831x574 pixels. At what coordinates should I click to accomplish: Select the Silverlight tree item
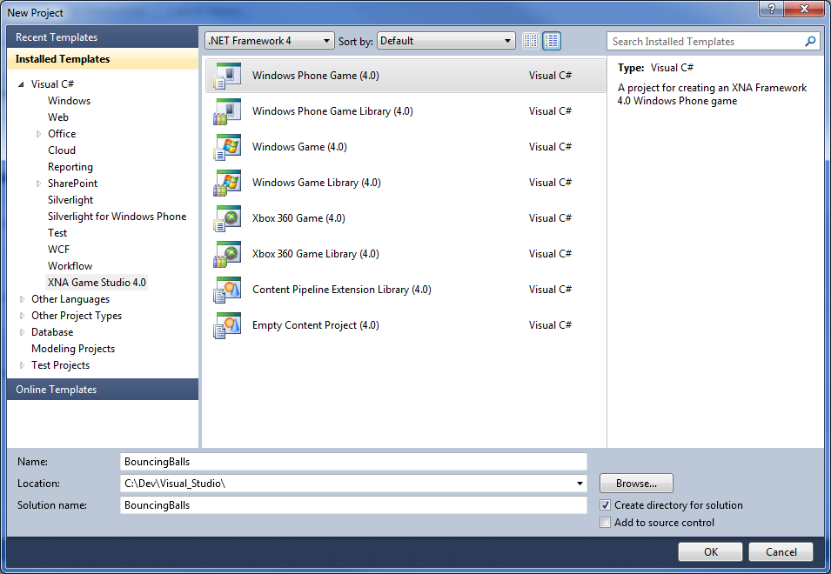coord(70,200)
